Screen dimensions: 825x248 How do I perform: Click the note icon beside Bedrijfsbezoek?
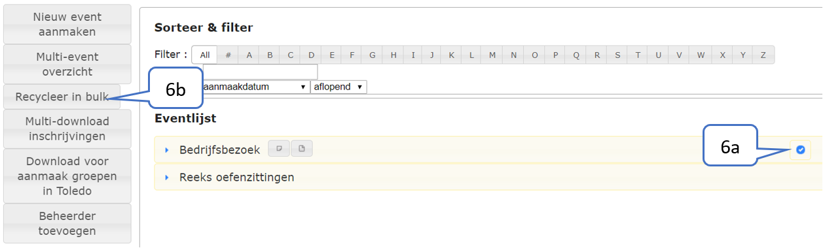(279, 149)
